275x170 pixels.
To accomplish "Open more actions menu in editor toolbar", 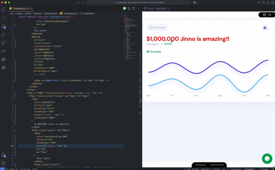I will 138,8.
